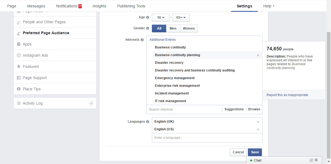Open the Activity Log pop-out icon
The width and height of the screenshot is (331, 164).
[91, 103]
